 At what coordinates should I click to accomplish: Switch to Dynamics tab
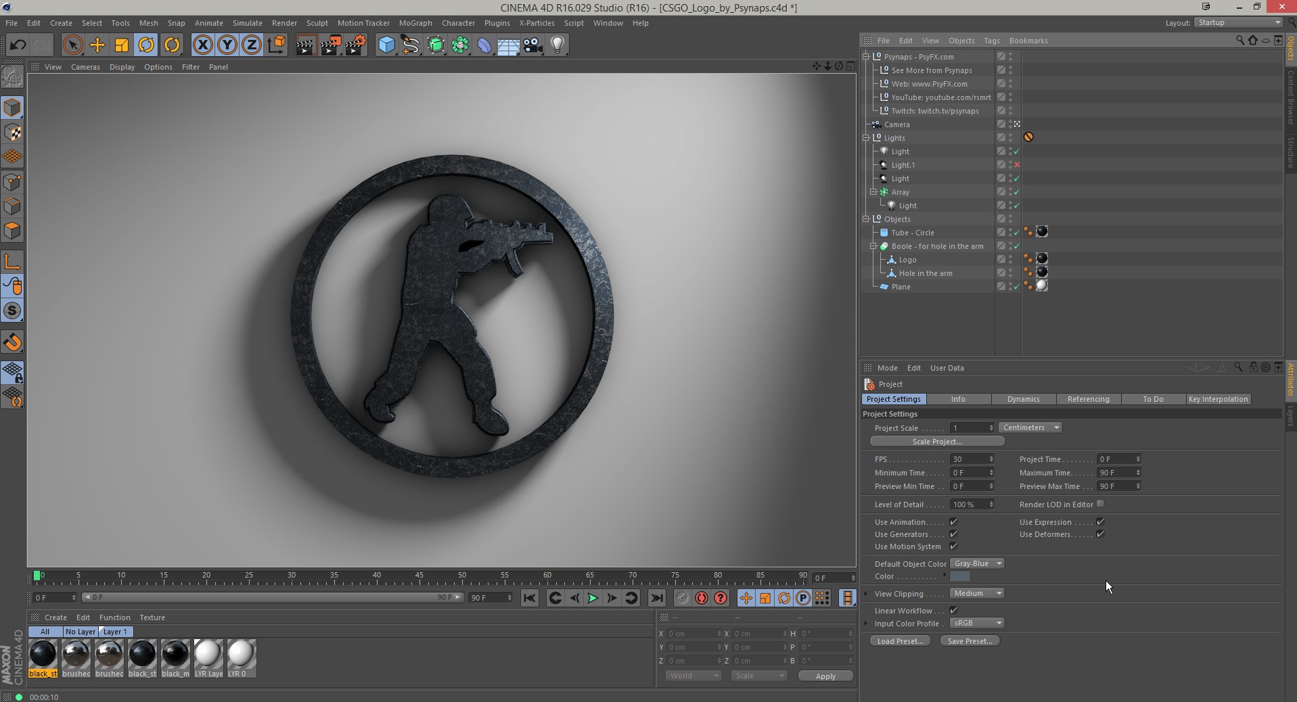pos(1023,399)
